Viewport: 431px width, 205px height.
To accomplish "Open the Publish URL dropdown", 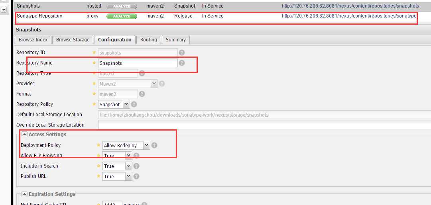I will coord(129,176).
